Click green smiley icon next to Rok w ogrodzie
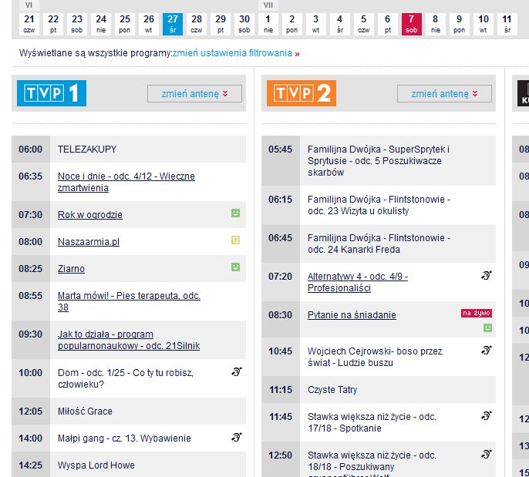Viewport: 529px width, 477px height. (x=236, y=213)
